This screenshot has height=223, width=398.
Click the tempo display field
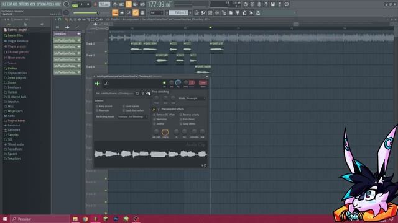coord(104,4)
